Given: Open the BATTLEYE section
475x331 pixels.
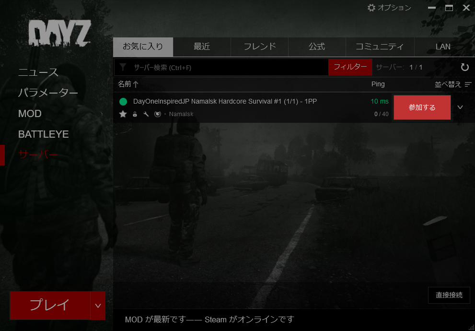Looking at the screenshot, I should 43,134.
